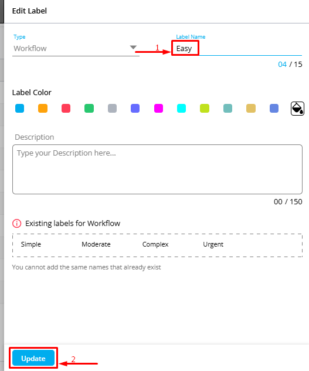309x371 pixels.
Task: Open the Workflow type combo box
Action: 76,49
